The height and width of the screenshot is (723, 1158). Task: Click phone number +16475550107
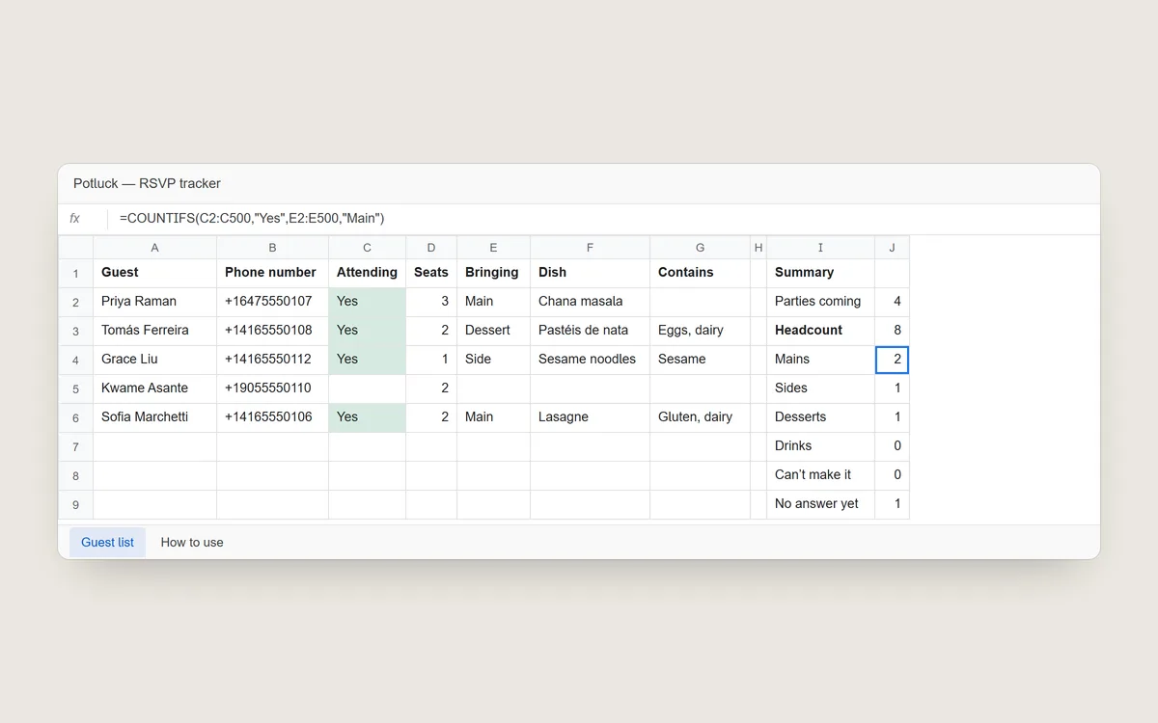(272, 302)
